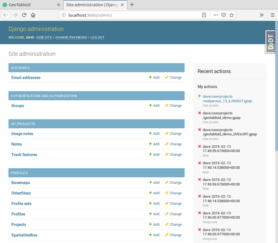Click the browser forward arrow button
This screenshot has width=278, height=243.
(15, 15)
